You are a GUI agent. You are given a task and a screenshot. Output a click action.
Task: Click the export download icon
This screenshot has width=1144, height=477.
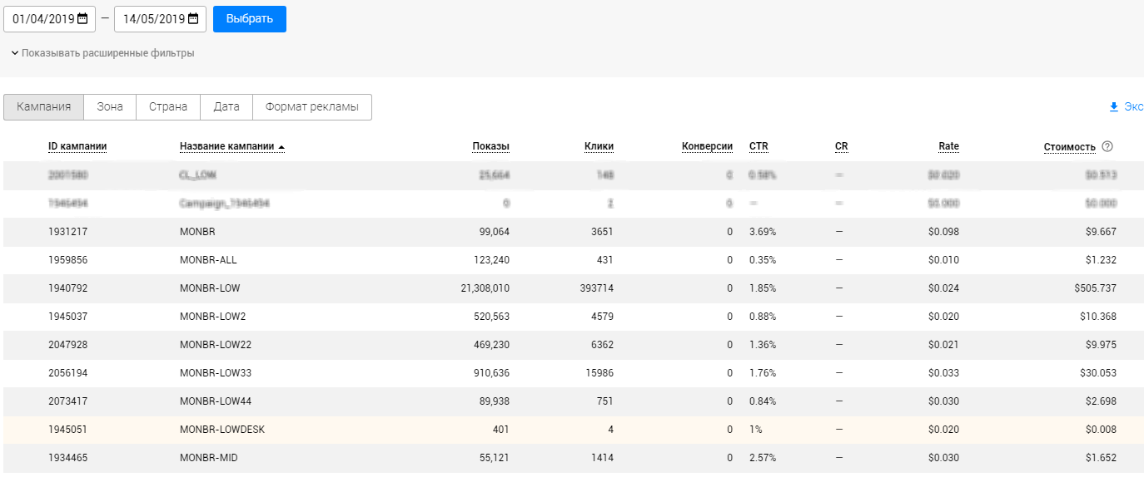tap(1114, 107)
